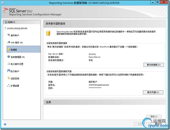This screenshot has height=130, width=170.
Task: Open the Web 服务 URL page
Action: (x=17, y=42)
